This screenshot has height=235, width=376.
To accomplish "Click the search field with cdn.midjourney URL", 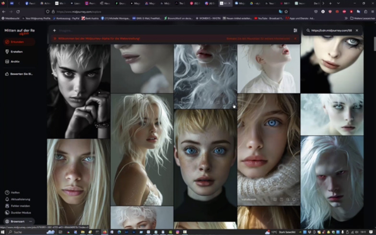I will (332, 30).
